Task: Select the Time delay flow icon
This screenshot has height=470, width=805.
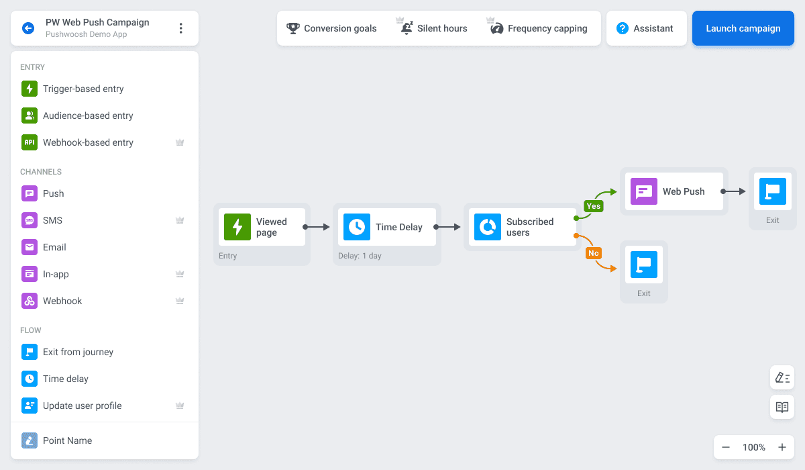Action: tap(30, 379)
